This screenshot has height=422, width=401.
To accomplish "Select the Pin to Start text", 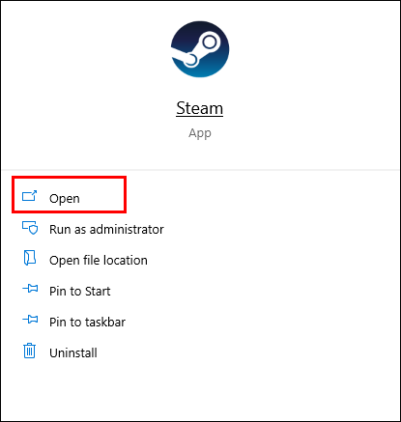I will coord(80,292).
